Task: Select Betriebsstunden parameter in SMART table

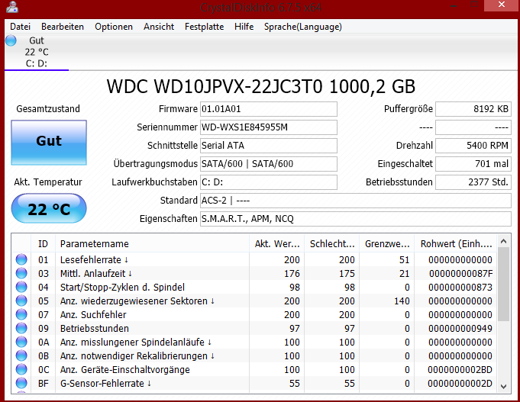Action: 95,329
